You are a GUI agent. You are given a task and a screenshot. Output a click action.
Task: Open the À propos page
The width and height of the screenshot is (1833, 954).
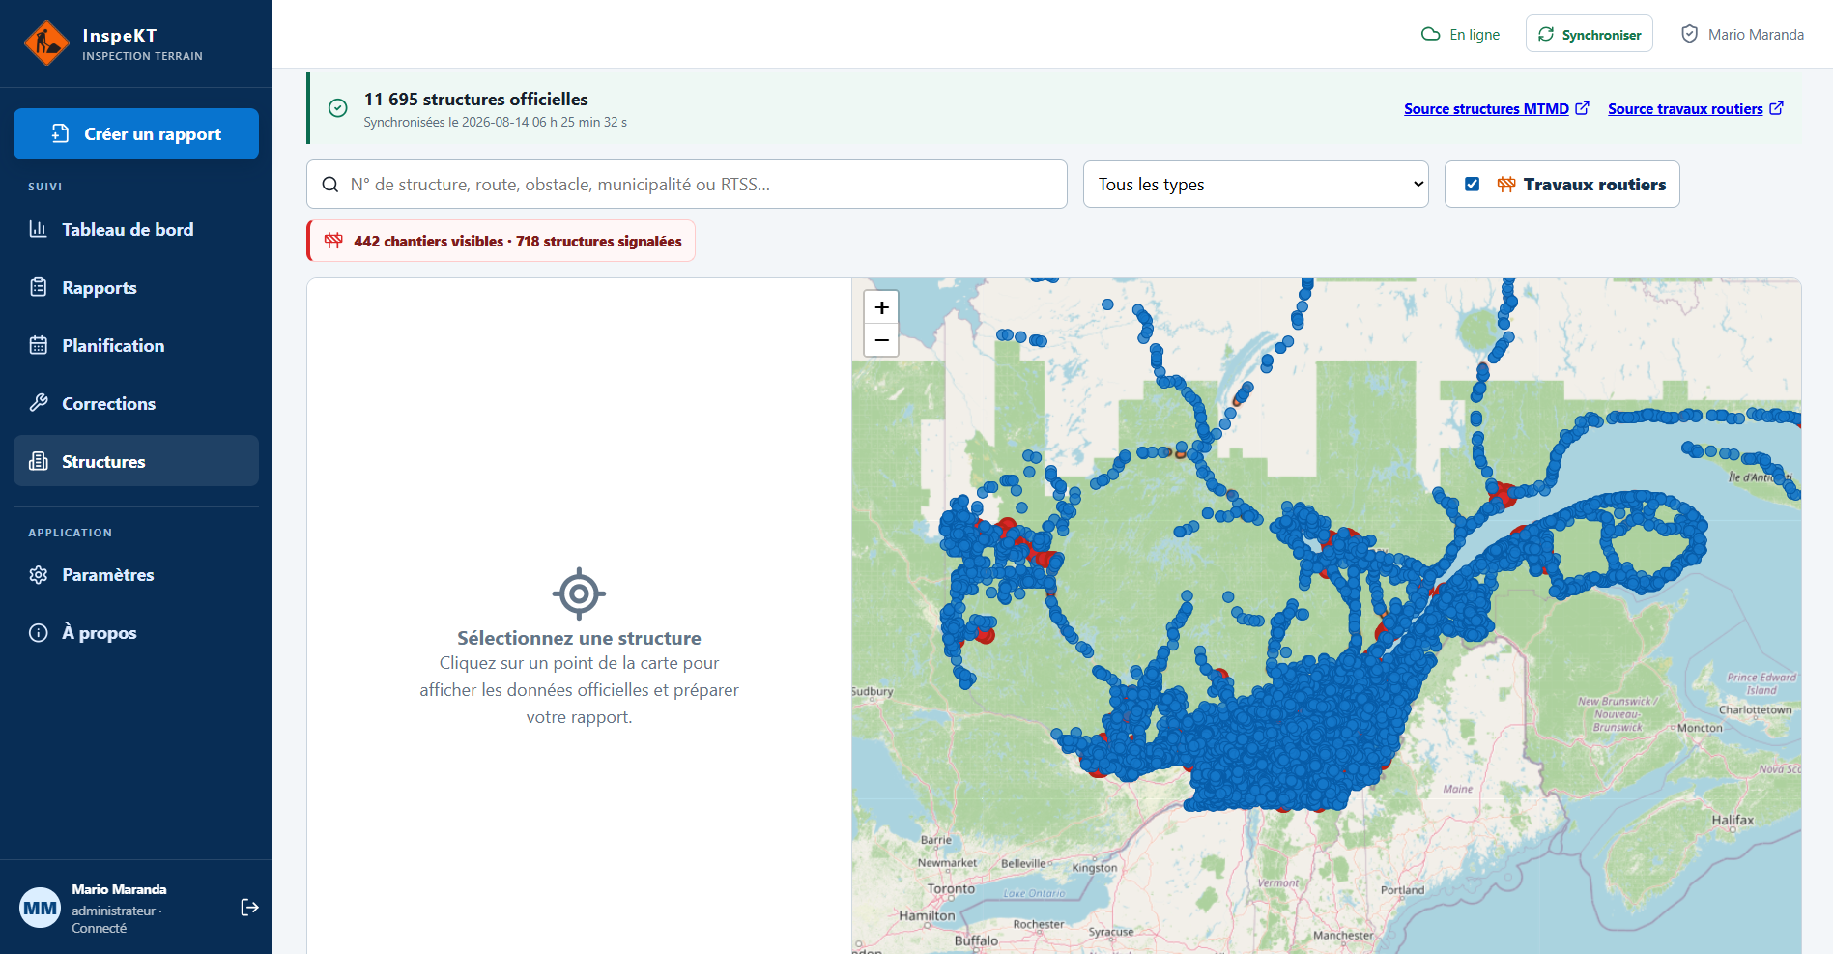point(136,633)
